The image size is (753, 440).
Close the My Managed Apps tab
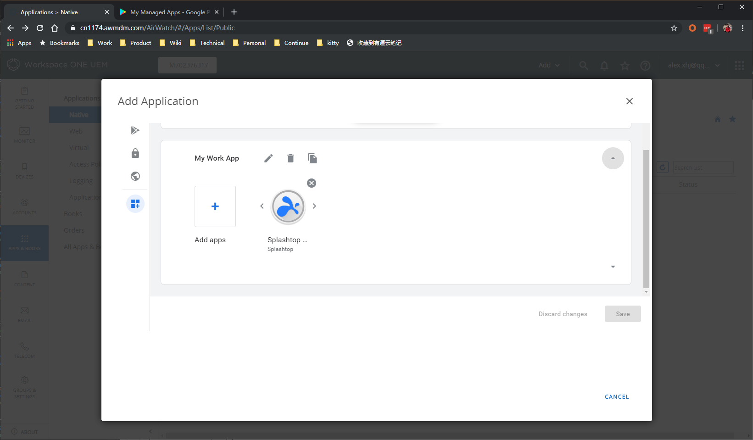pos(217,12)
